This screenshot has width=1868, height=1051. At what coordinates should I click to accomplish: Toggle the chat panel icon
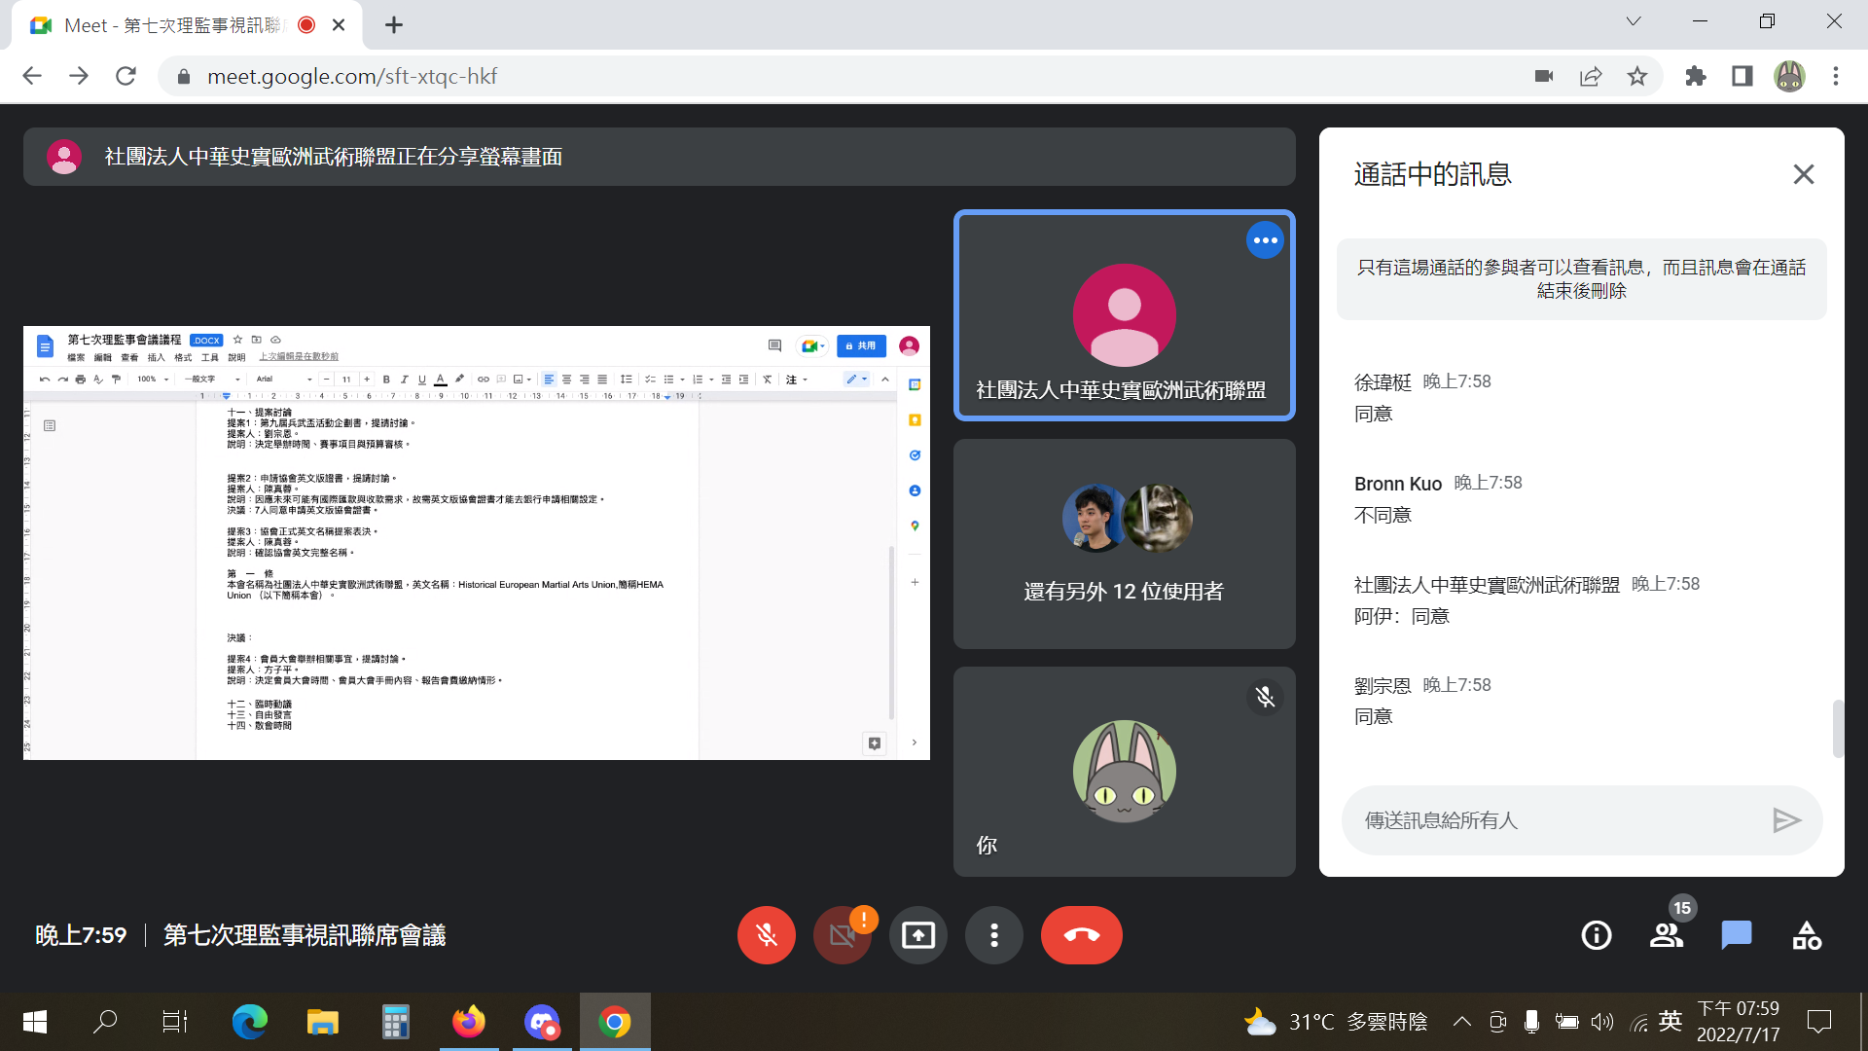coord(1736,935)
